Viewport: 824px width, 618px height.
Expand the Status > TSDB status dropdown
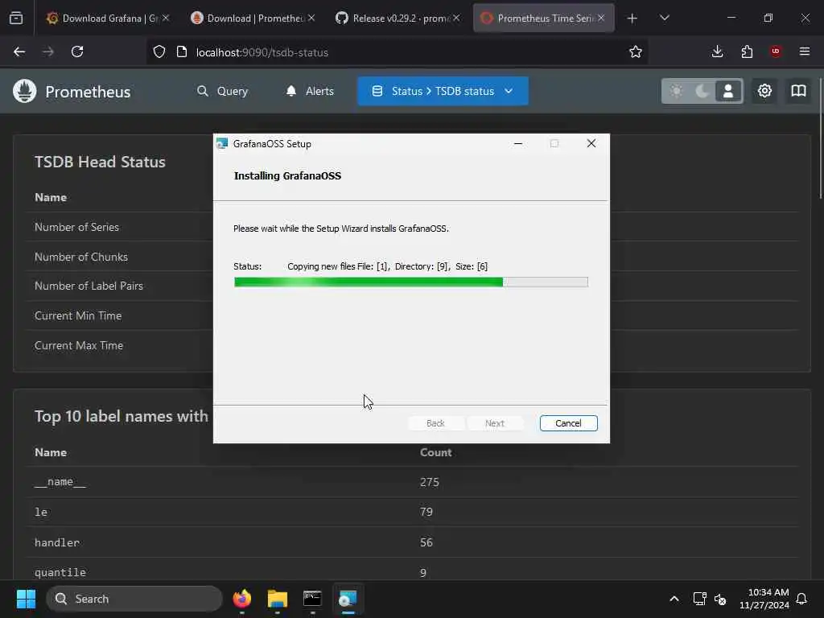click(443, 91)
